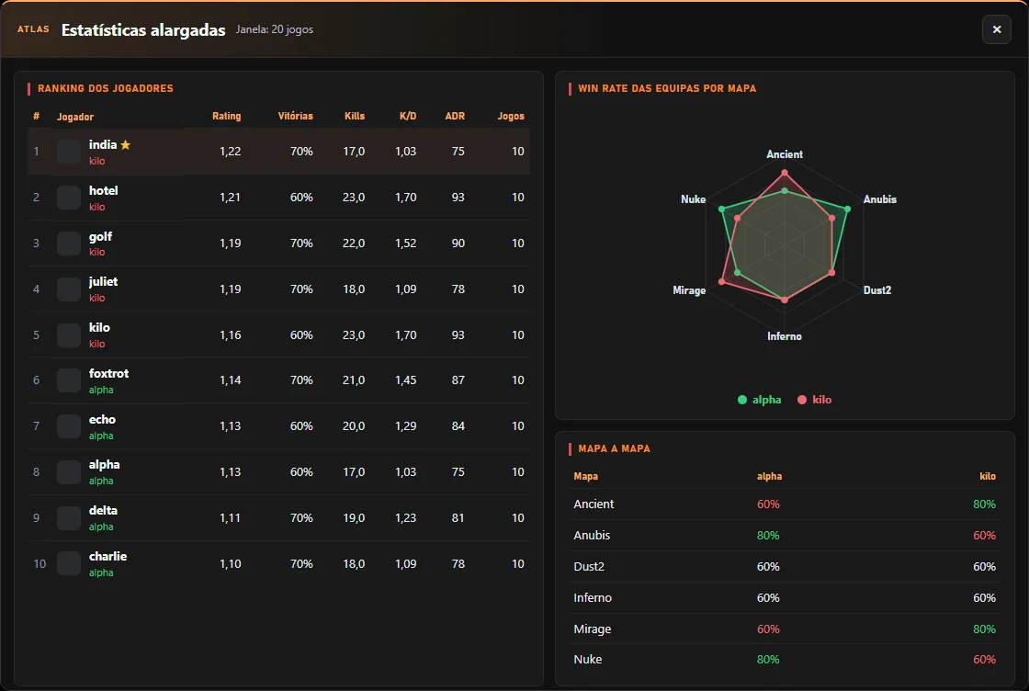This screenshot has height=691, width=1029.
Task: Click the Inferno axis label on radar
Action: [785, 336]
